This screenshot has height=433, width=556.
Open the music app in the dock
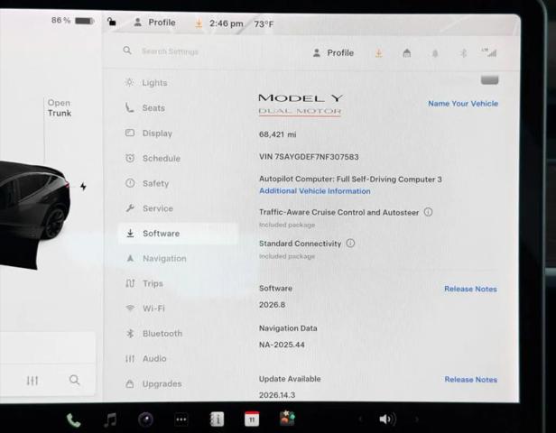110,419
